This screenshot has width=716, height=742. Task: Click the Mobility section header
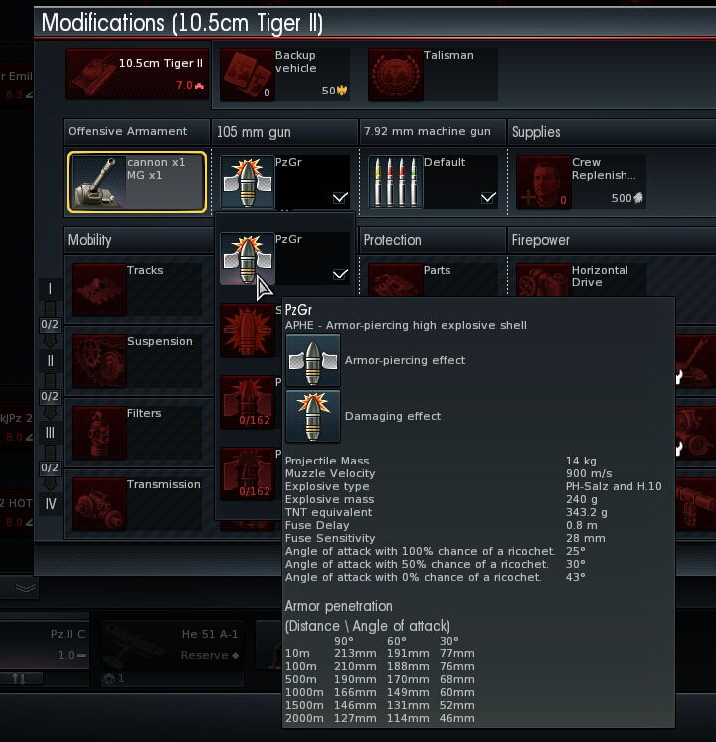pos(138,240)
